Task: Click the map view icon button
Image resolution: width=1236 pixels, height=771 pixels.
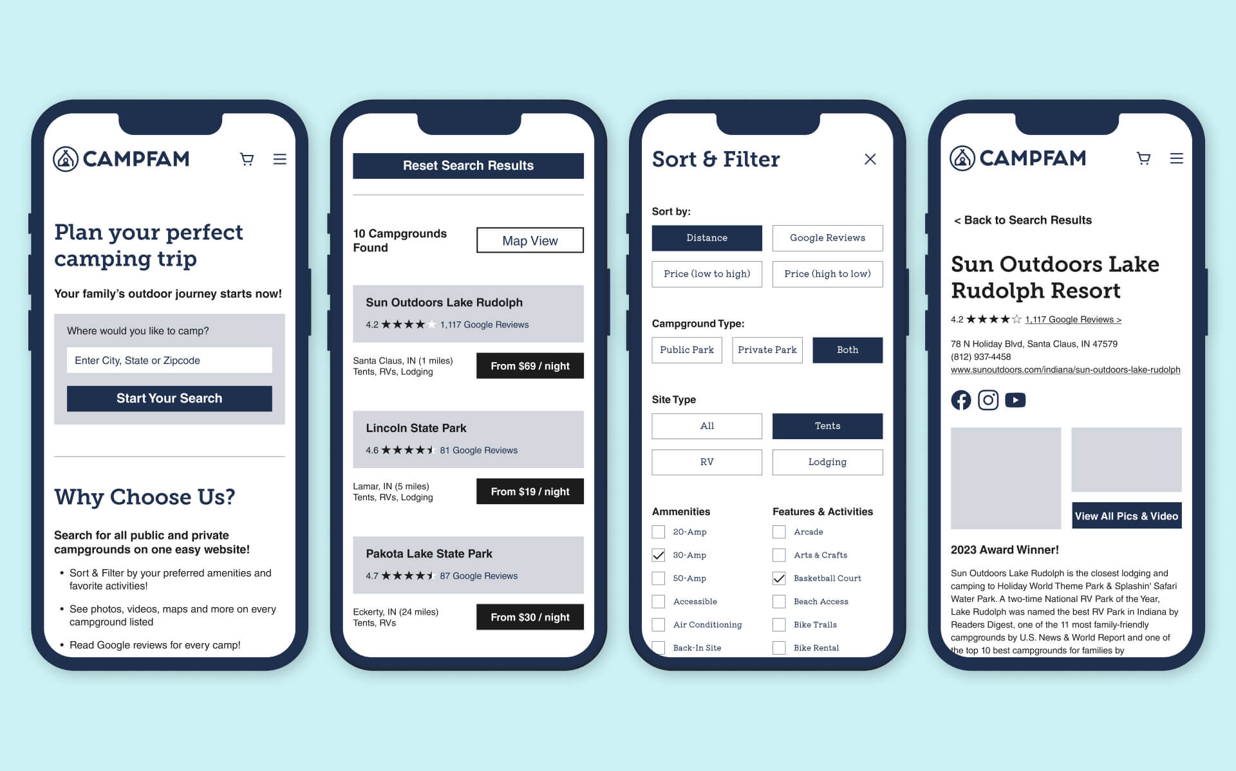Action: (529, 240)
